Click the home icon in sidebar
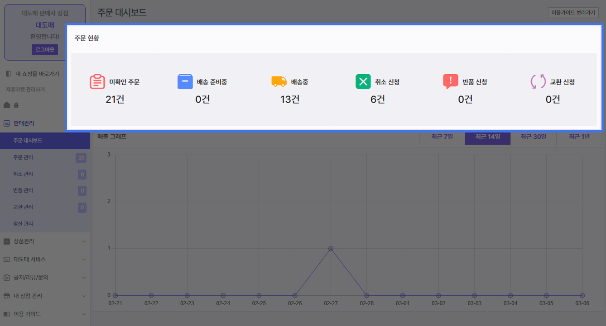The width and height of the screenshot is (606, 326). pyautogui.click(x=7, y=105)
